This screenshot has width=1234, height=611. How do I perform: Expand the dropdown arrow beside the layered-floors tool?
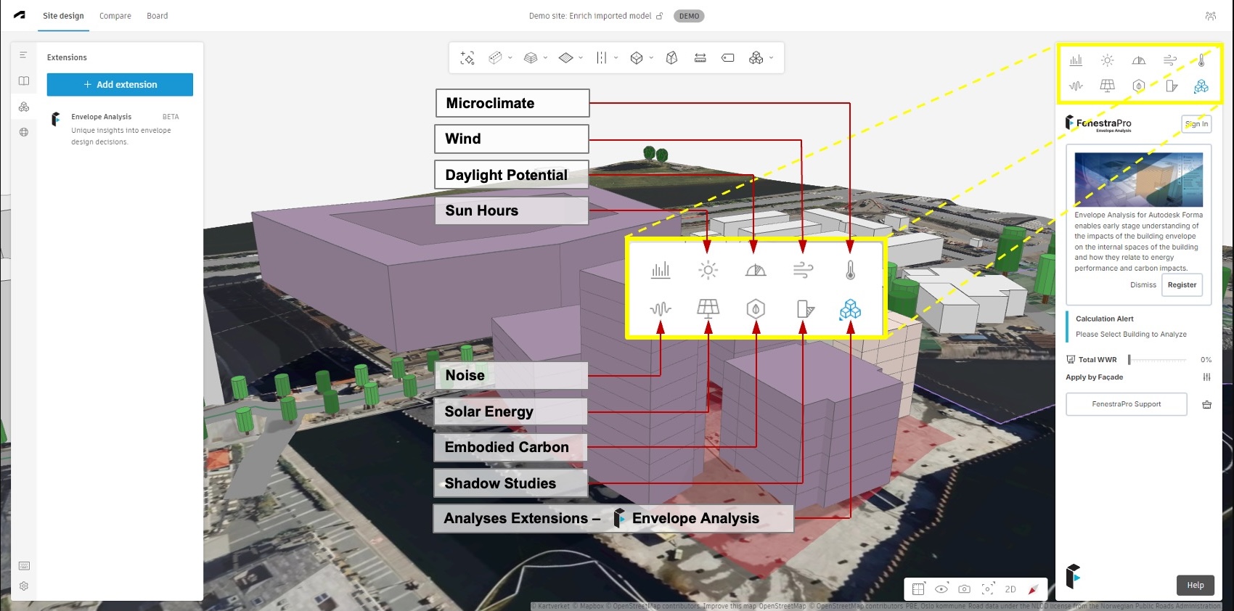(x=545, y=58)
